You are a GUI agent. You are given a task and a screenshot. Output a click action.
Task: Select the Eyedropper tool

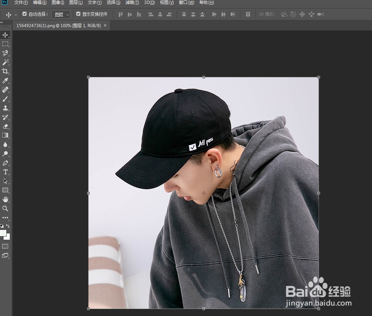pos(5,81)
